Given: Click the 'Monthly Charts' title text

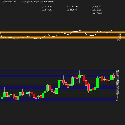Looking at the screenshot, I should coord(9,2).
